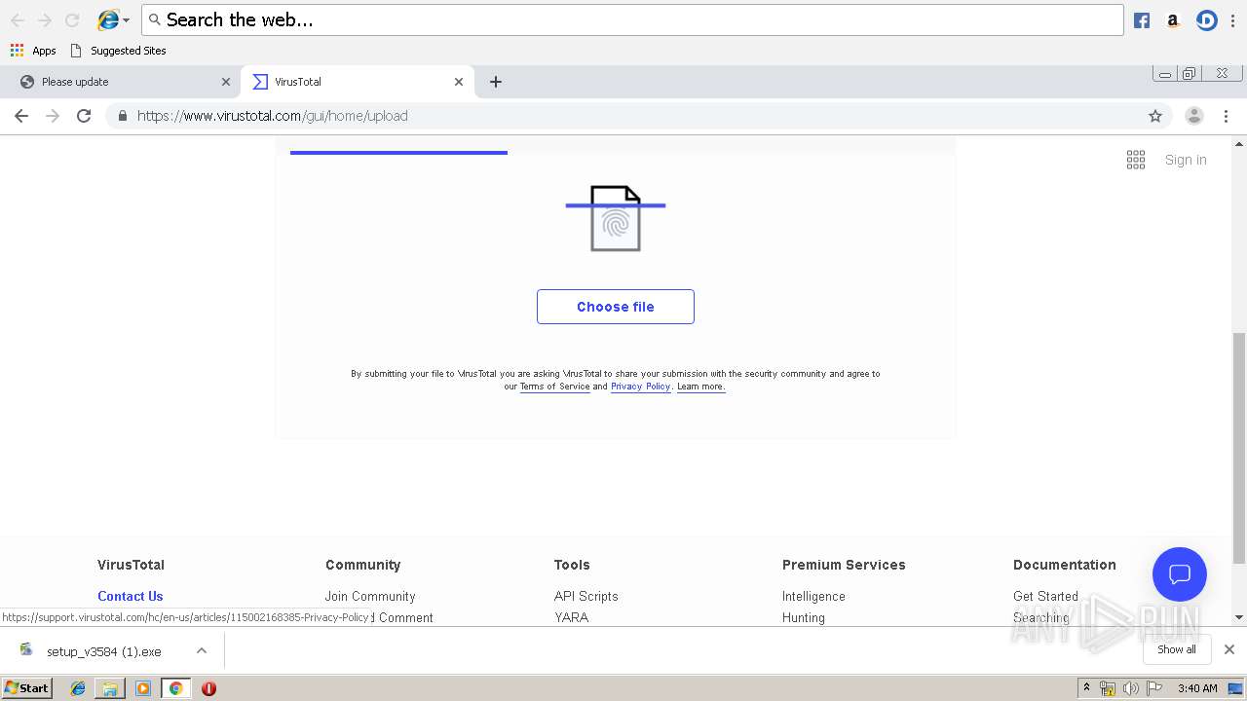The height and width of the screenshot is (701, 1247).
Task: Focus the virustotal.com address bar
Action: (x=638, y=116)
